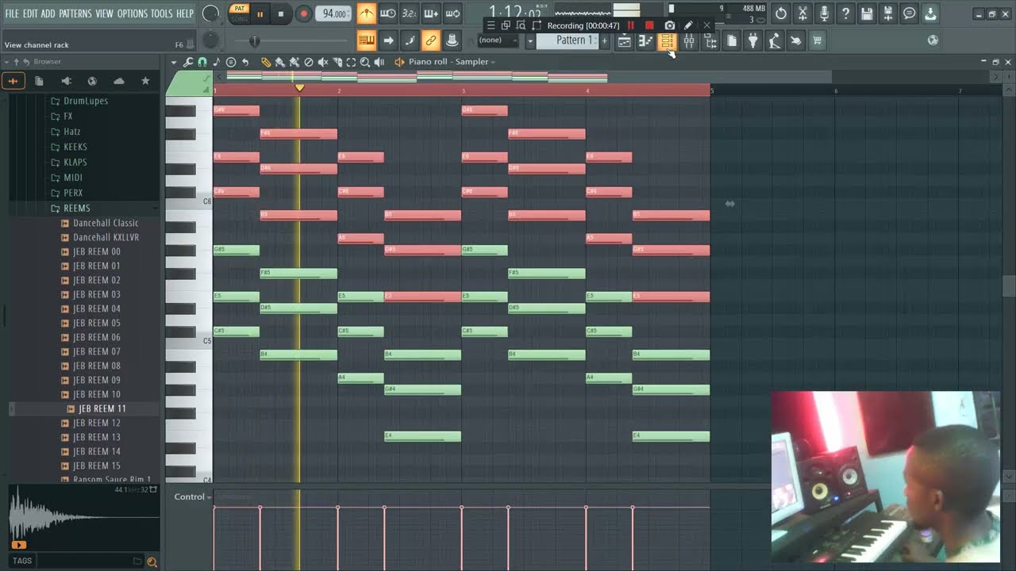Click the undo history icon in top toolbar
1016x571 pixels.
click(x=781, y=13)
